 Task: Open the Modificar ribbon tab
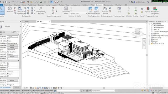118,5
